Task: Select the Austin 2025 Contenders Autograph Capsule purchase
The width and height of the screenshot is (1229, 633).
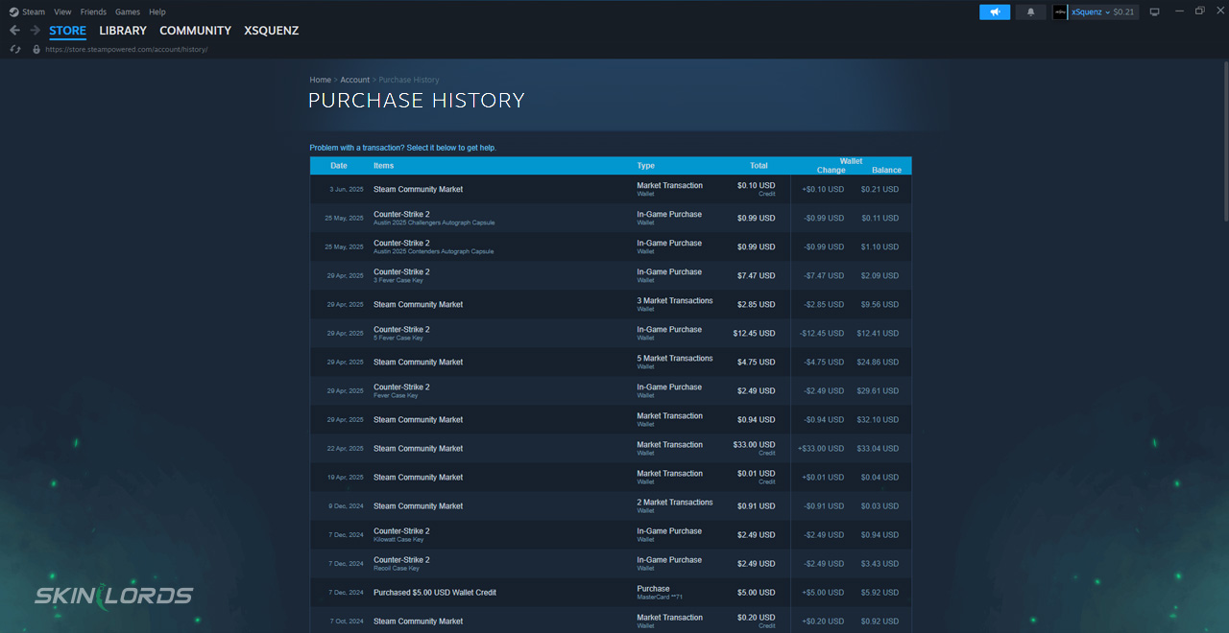Action: [611, 246]
